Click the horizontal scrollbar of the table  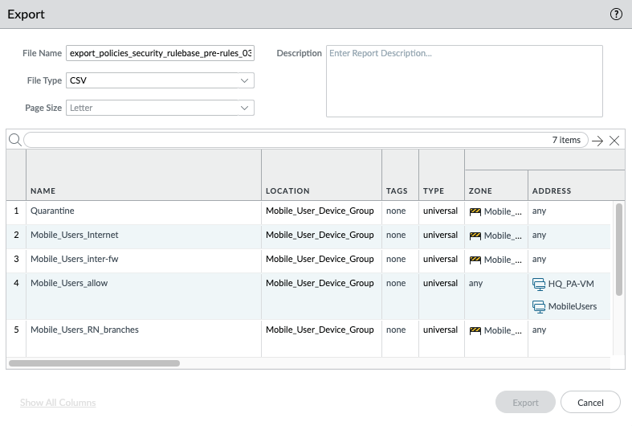pyautogui.click(x=94, y=363)
